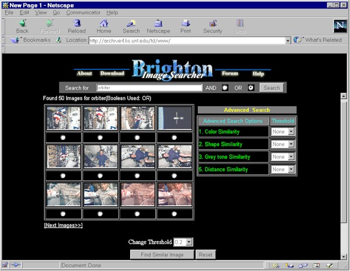Click the Brighton Image Searcher logo

coord(172,69)
